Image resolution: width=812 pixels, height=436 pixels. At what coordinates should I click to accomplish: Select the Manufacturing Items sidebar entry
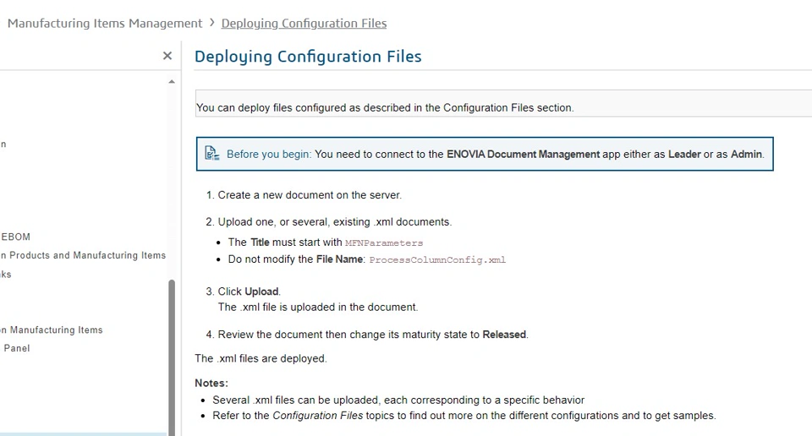coord(52,330)
